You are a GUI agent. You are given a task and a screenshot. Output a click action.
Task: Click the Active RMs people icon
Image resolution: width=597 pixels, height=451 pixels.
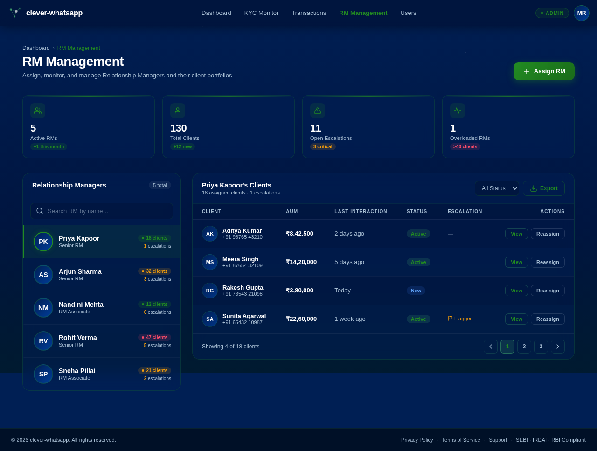tap(38, 111)
